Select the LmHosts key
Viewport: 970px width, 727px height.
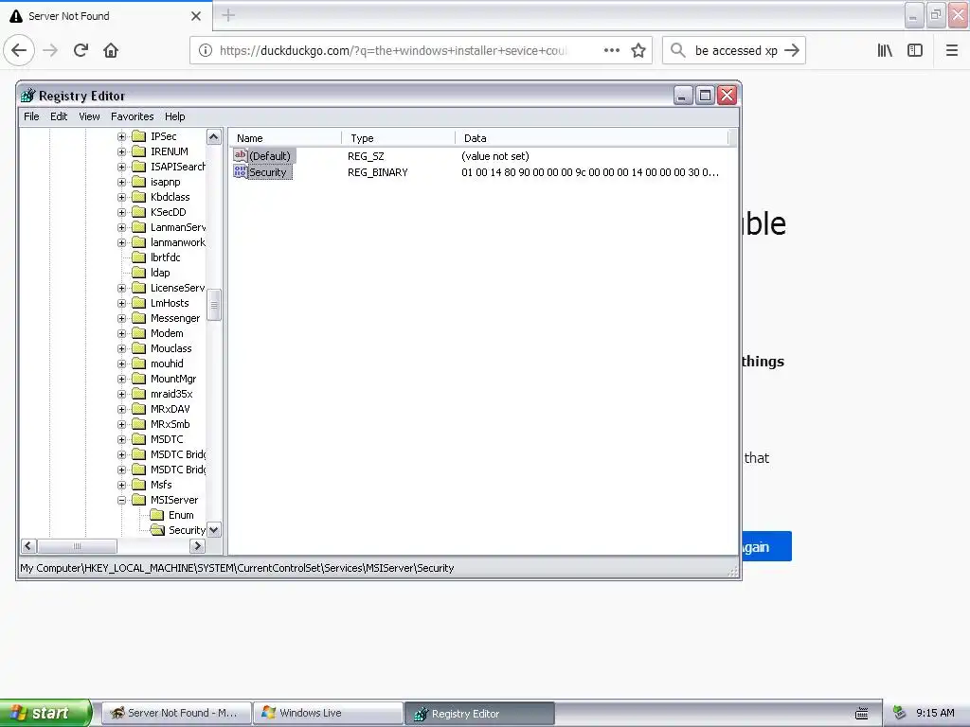point(170,303)
